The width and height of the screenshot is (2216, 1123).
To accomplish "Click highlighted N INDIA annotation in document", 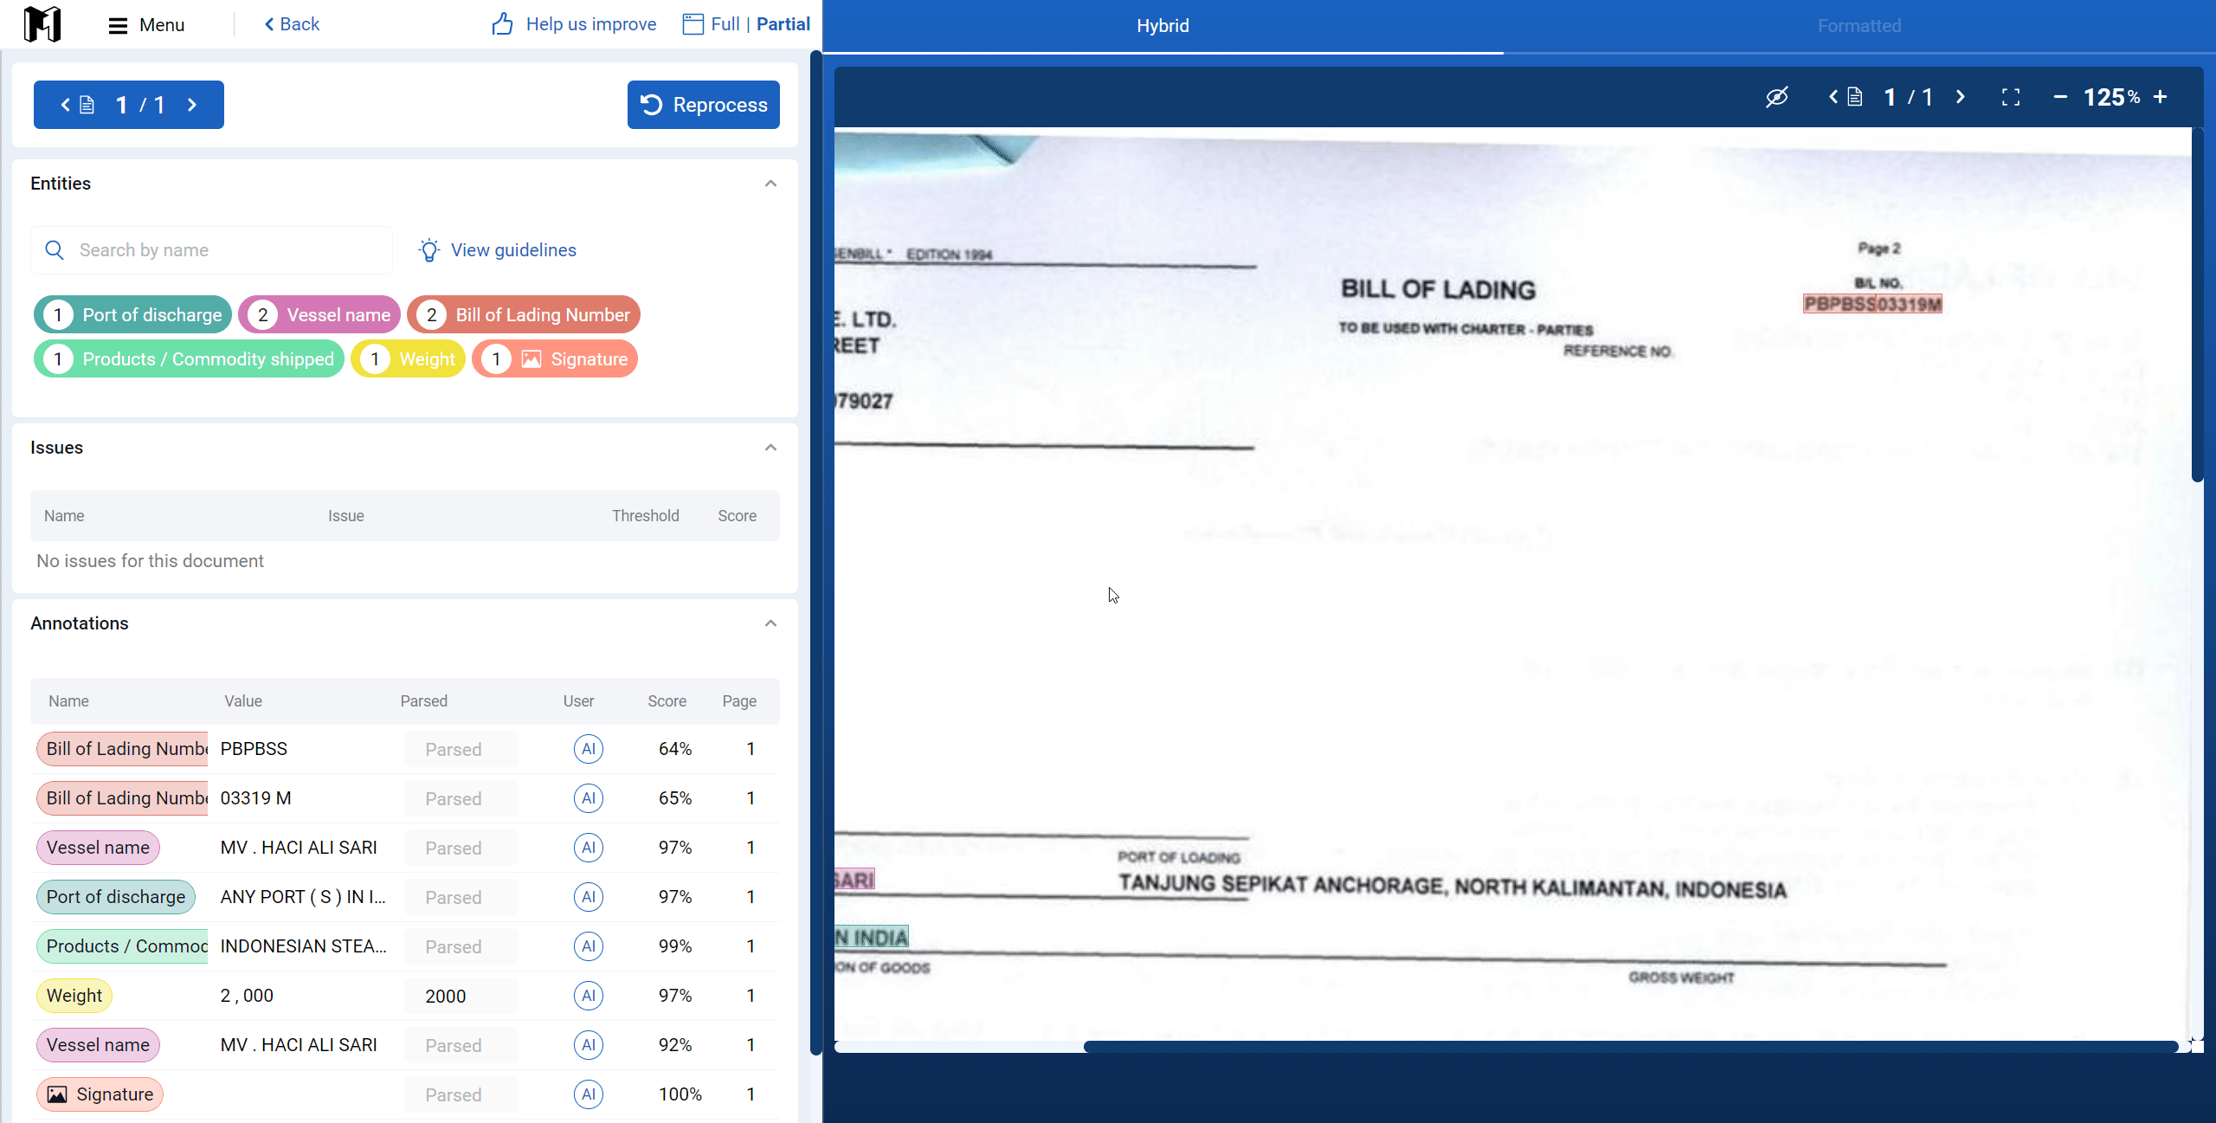I will 872,937.
